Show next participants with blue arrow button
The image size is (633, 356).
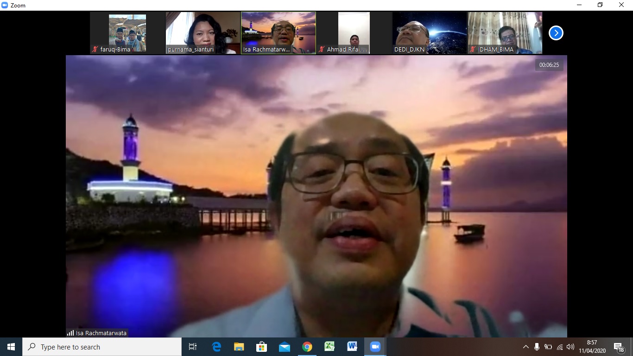(x=556, y=33)
